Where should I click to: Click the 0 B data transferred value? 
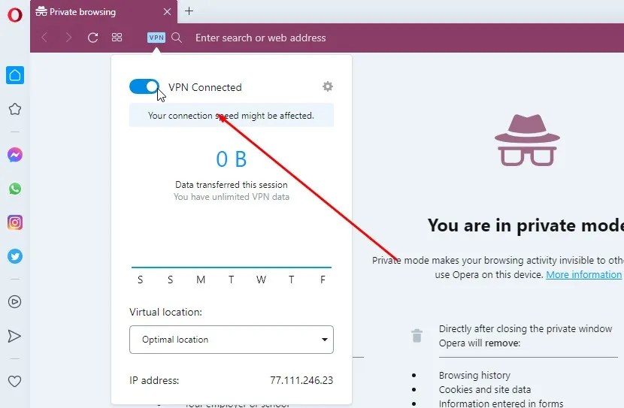point(232,159)
